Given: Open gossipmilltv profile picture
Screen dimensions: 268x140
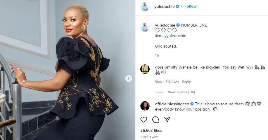Looking at the screenshot, I should 145,69.
